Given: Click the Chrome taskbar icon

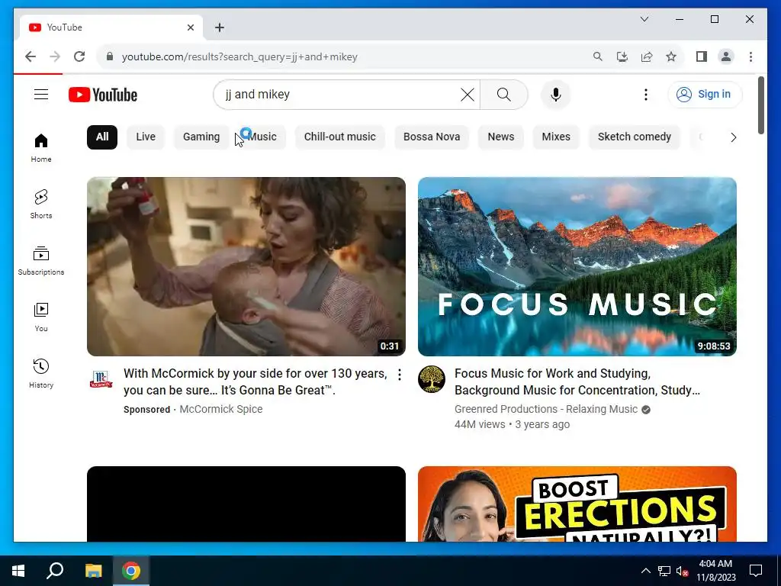Looking at the screenshot, I should [131, 571].
